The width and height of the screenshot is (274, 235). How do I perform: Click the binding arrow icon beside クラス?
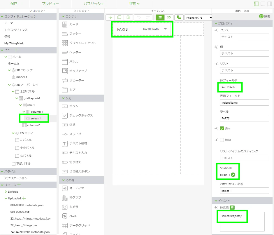216,30
